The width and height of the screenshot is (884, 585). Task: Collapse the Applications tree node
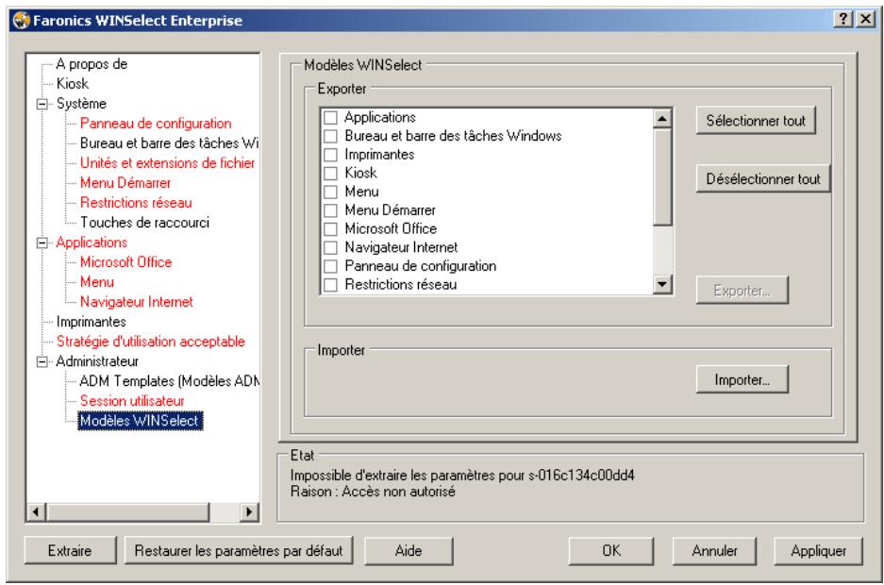pyautogui.click(x=42, y=242)
